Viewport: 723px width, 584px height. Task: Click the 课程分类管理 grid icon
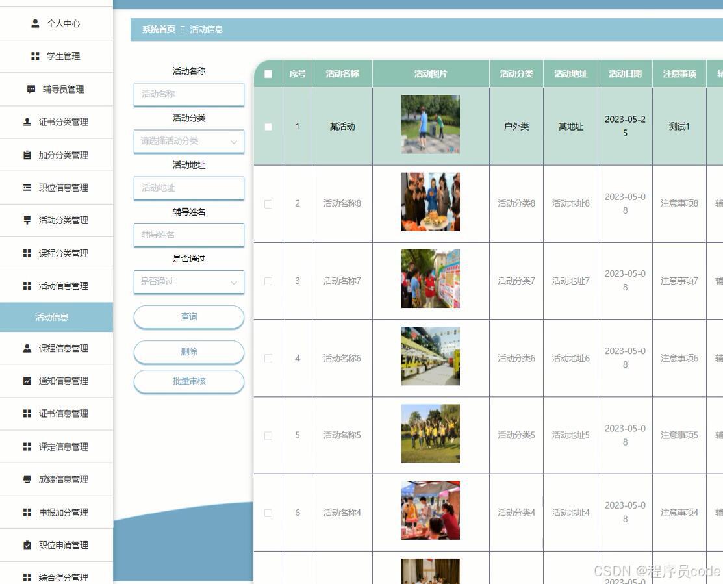point(27,253)
